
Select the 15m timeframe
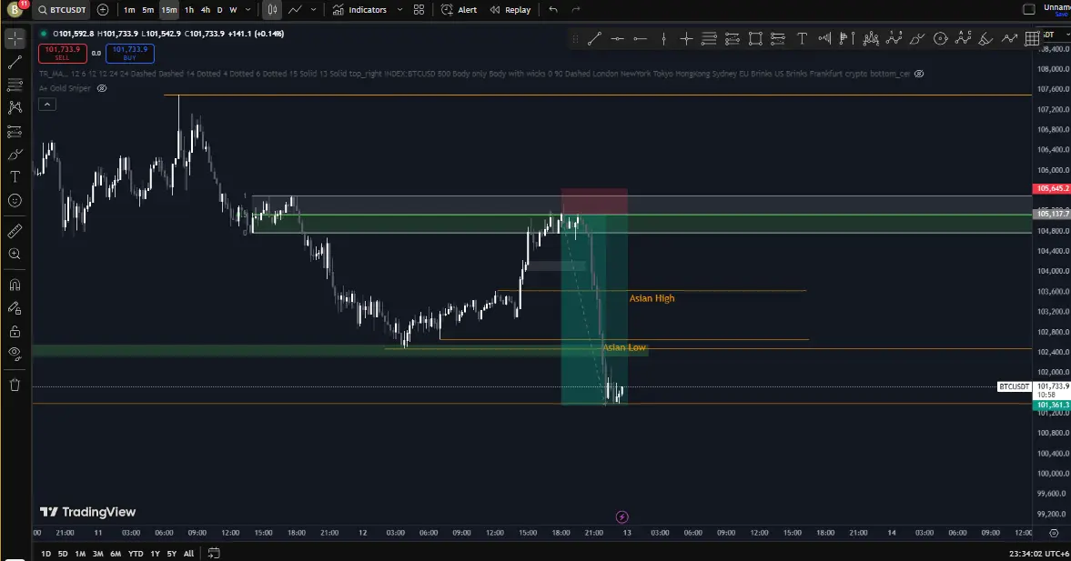(168, 10)
